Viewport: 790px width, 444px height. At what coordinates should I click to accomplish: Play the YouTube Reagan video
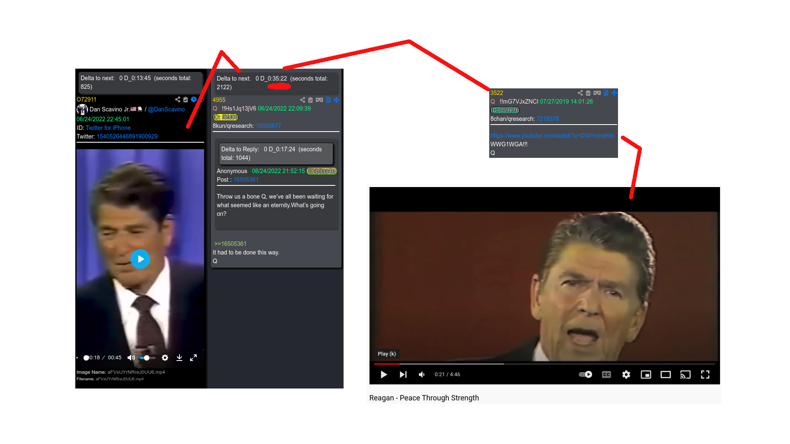[384, 375]
